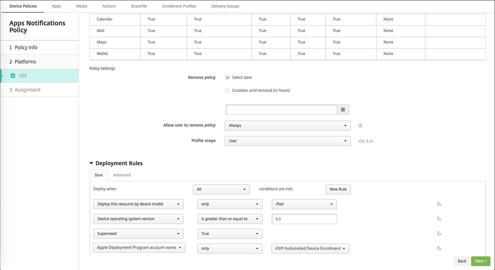
Task: Switch to the Device Policies tab
Action: coord(23,6)
